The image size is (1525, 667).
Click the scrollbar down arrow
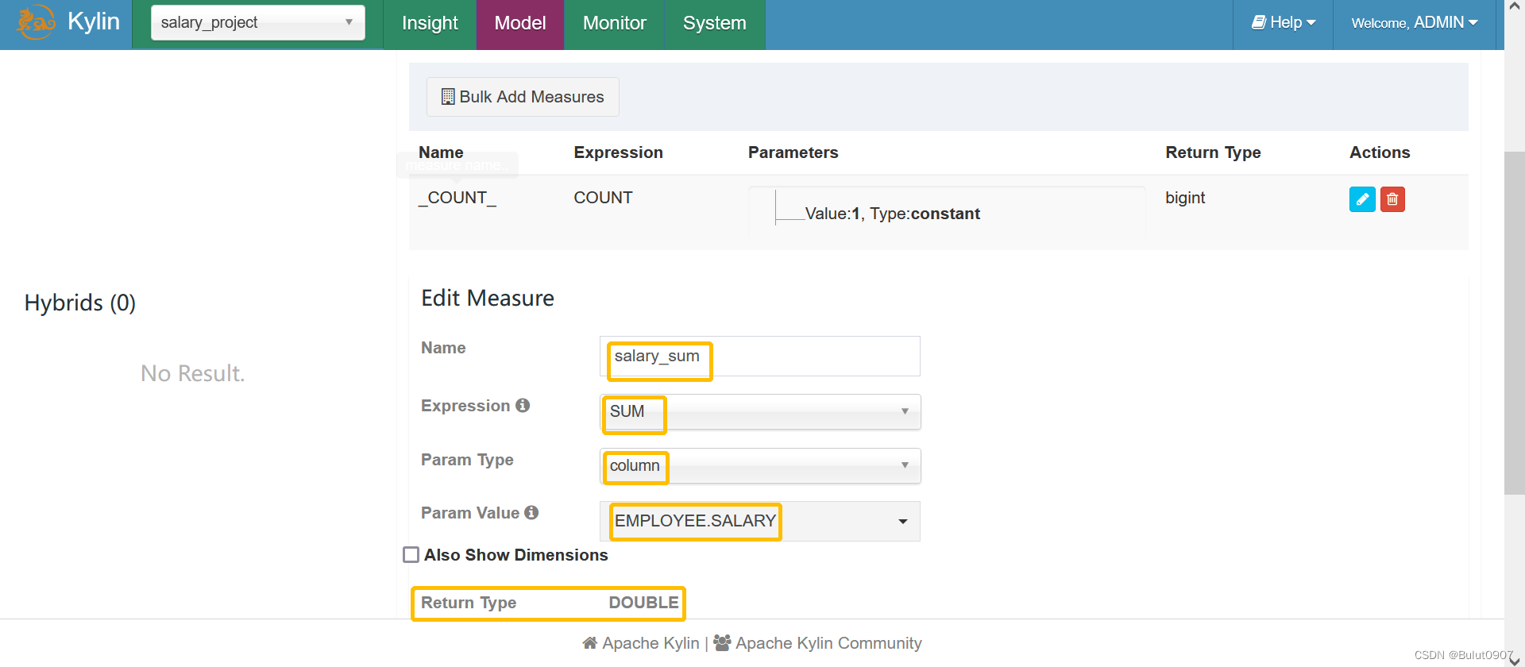coord(1515,660)
